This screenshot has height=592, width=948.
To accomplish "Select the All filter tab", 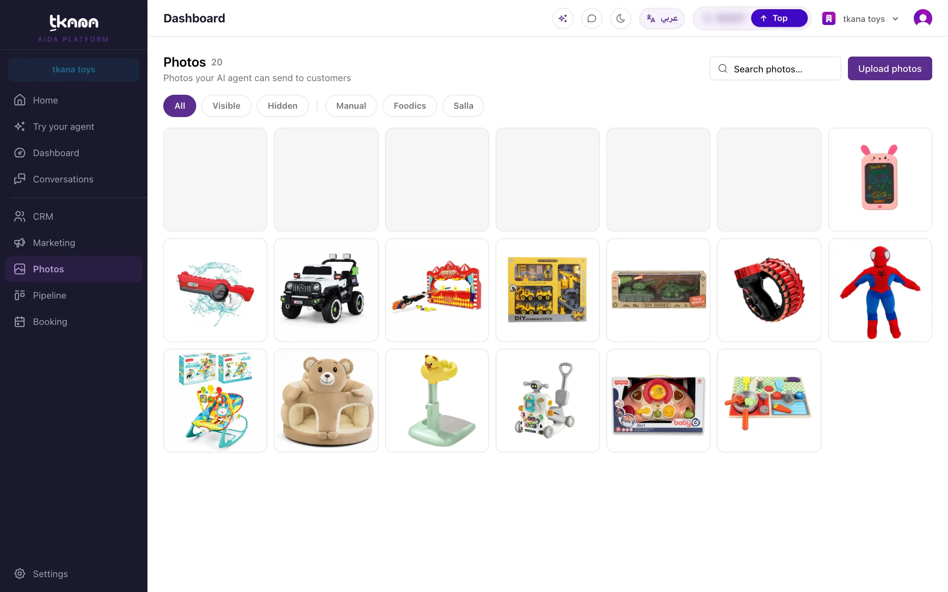I will click(180, 106).
